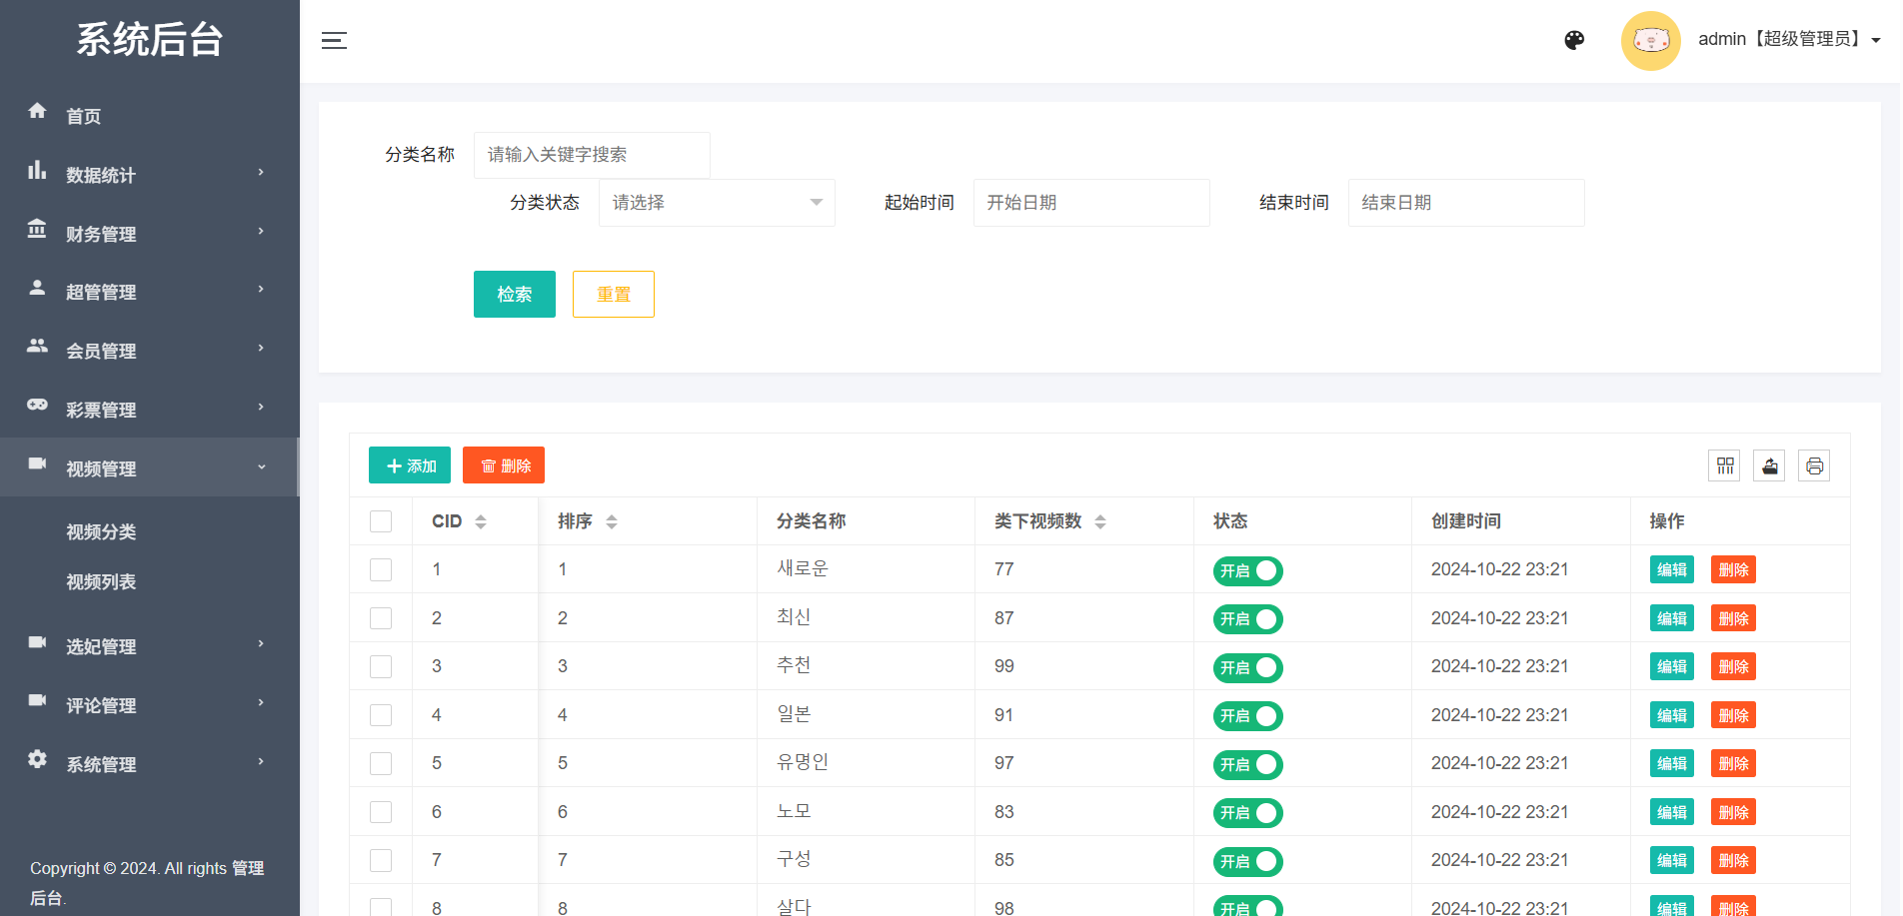Open the 分类状态 dropdown

click(x=716, y=203)
